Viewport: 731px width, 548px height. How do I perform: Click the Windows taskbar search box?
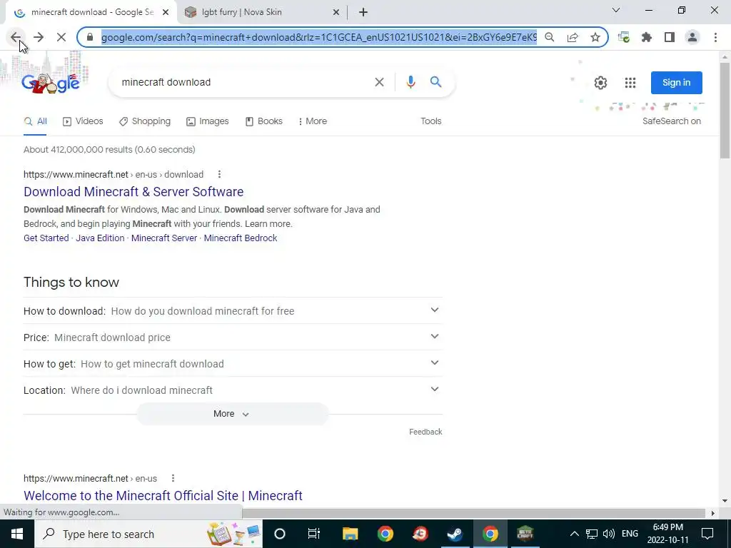click(x=148, y=534)
